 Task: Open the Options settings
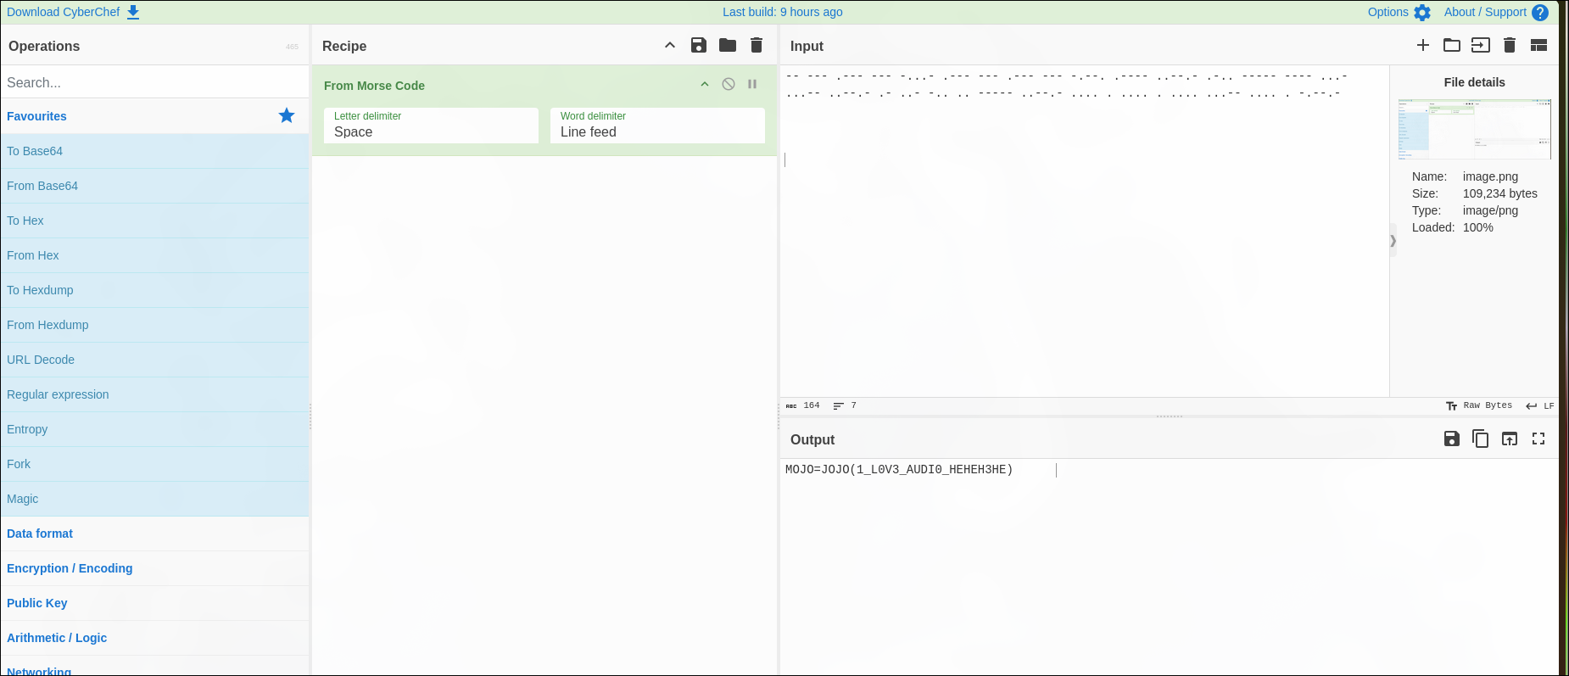[1399, 12]
